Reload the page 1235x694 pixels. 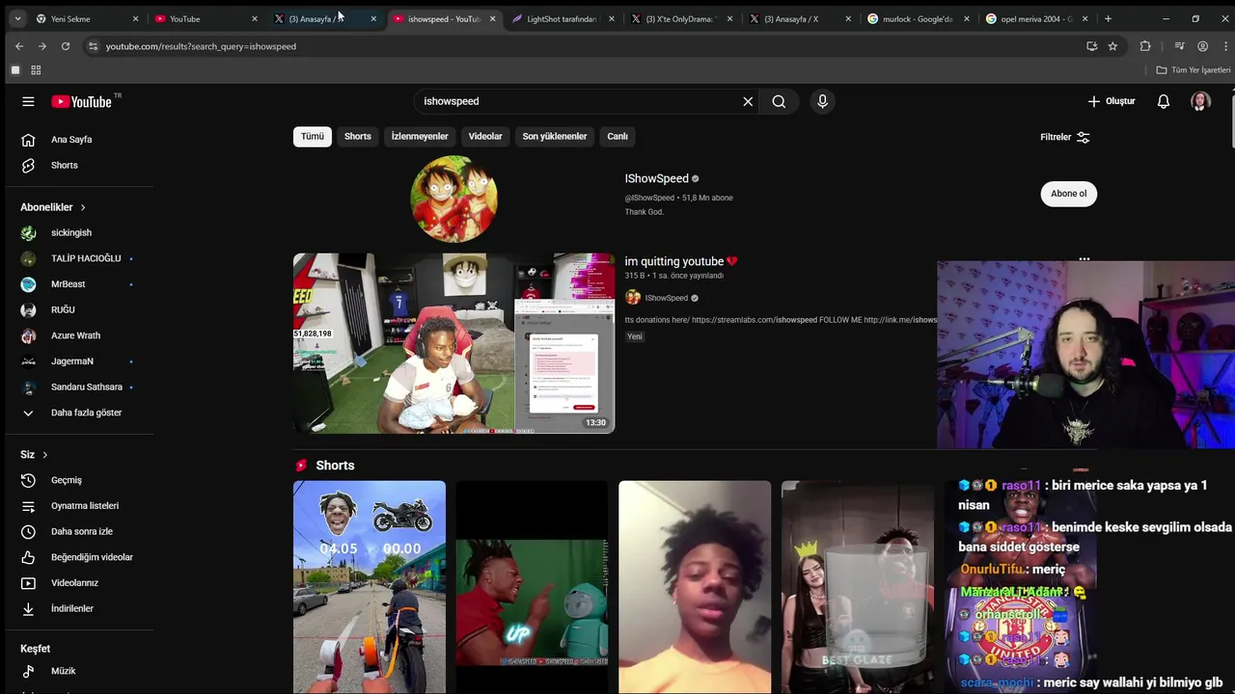pyautogui.click(x=66, y=46)
